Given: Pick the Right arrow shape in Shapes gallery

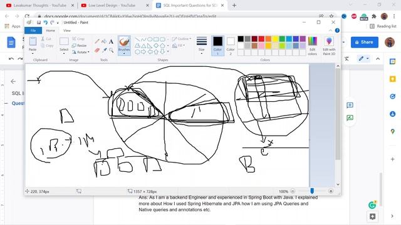Looking at the screenshot, I should [143, 52].
